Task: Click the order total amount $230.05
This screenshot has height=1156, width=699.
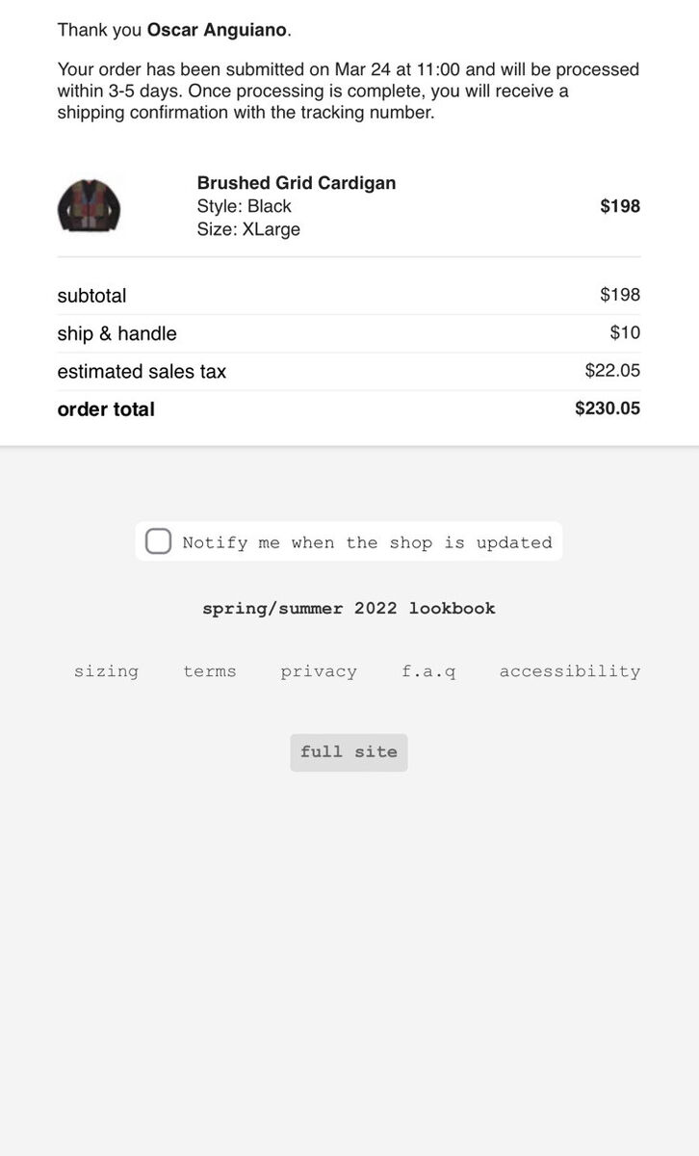Action: (x=608, y=408)
